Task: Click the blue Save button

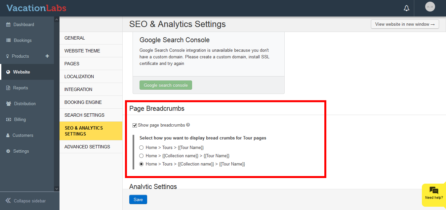Action: tap(138, 199)
